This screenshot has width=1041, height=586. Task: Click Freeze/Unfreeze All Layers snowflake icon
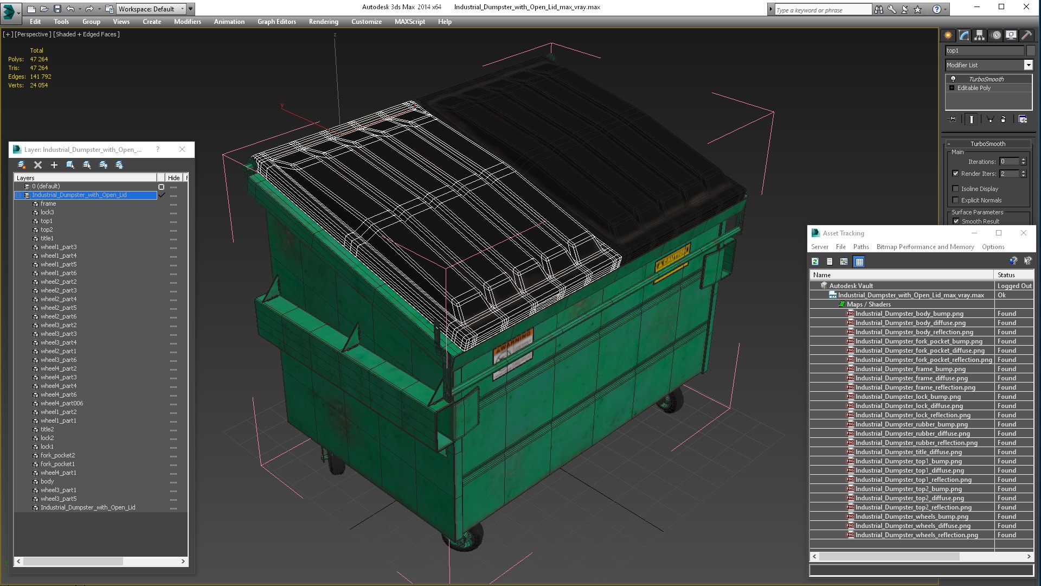click(x=119, y=165)
